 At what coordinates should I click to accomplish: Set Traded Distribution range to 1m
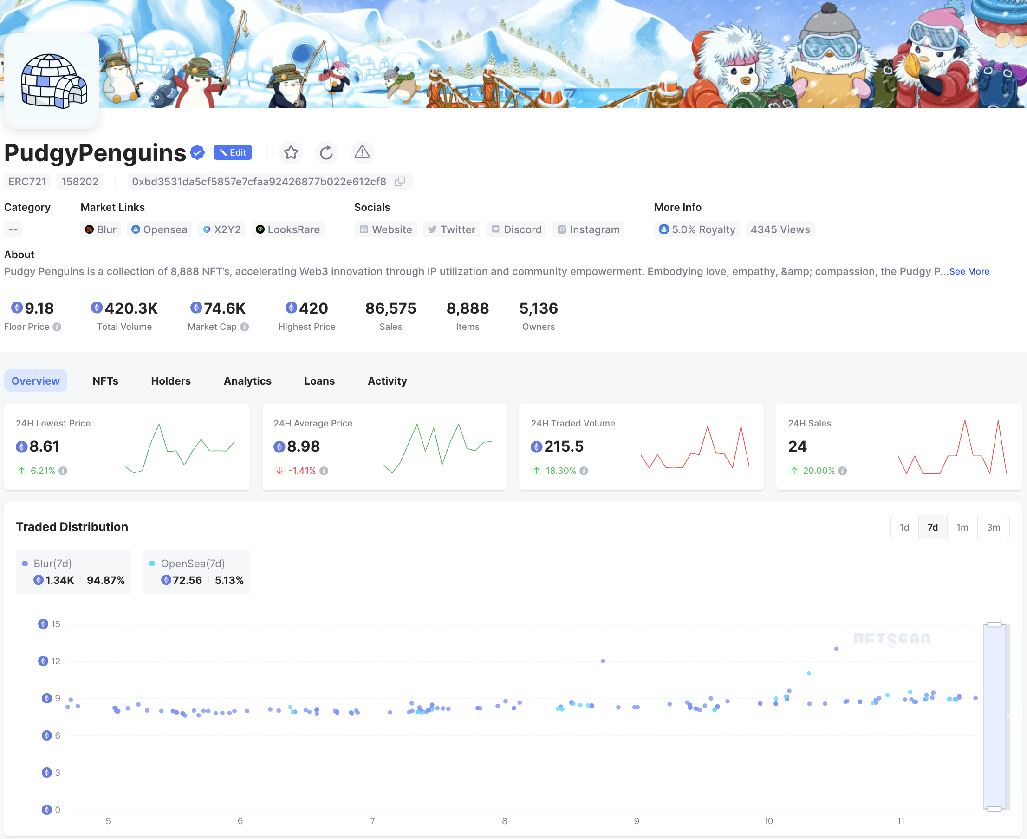point(962,528)
